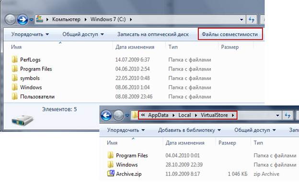Image resolution: width=299 pixels, height=185 pixels.
Task: Select Windows 7 (C:) breadcrumb
Action: [x=108, y=19]
